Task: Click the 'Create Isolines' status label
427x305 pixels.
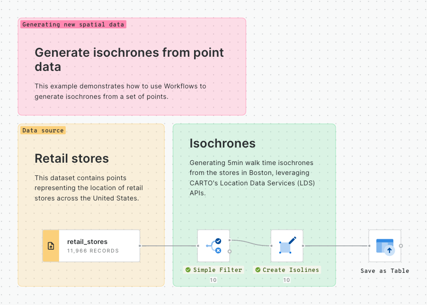Action: tap(291, 270)
